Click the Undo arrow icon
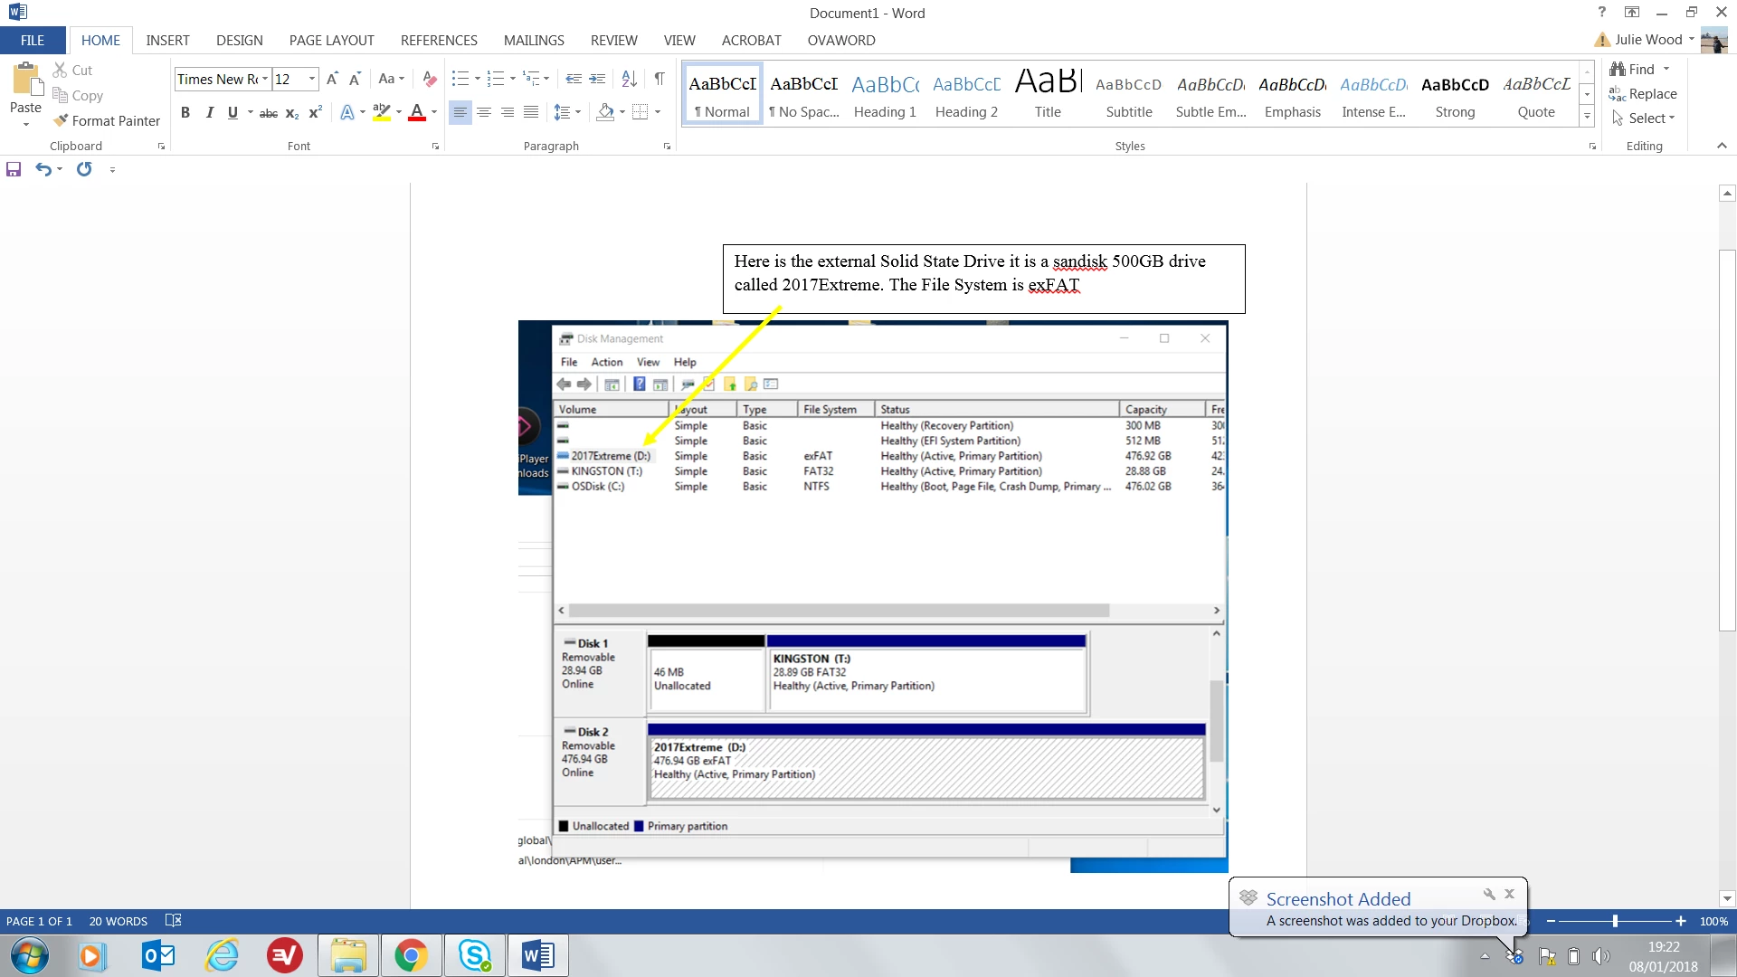 [x=43, y=169]
